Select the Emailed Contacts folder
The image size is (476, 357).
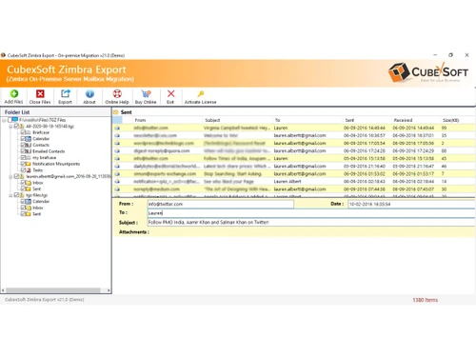tap(49, 151)
